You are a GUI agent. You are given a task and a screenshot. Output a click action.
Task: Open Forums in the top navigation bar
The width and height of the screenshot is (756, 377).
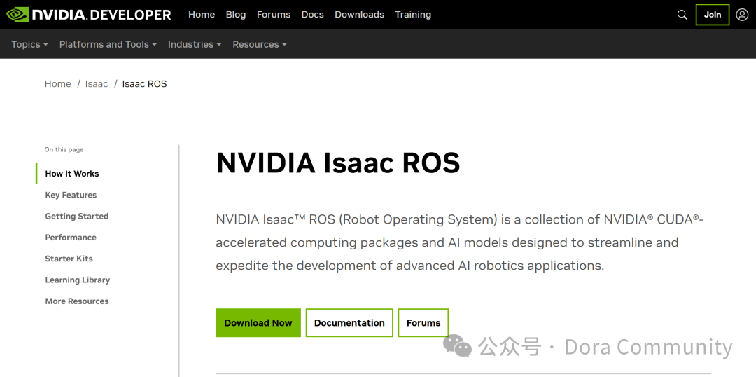(x=274, y=15)
